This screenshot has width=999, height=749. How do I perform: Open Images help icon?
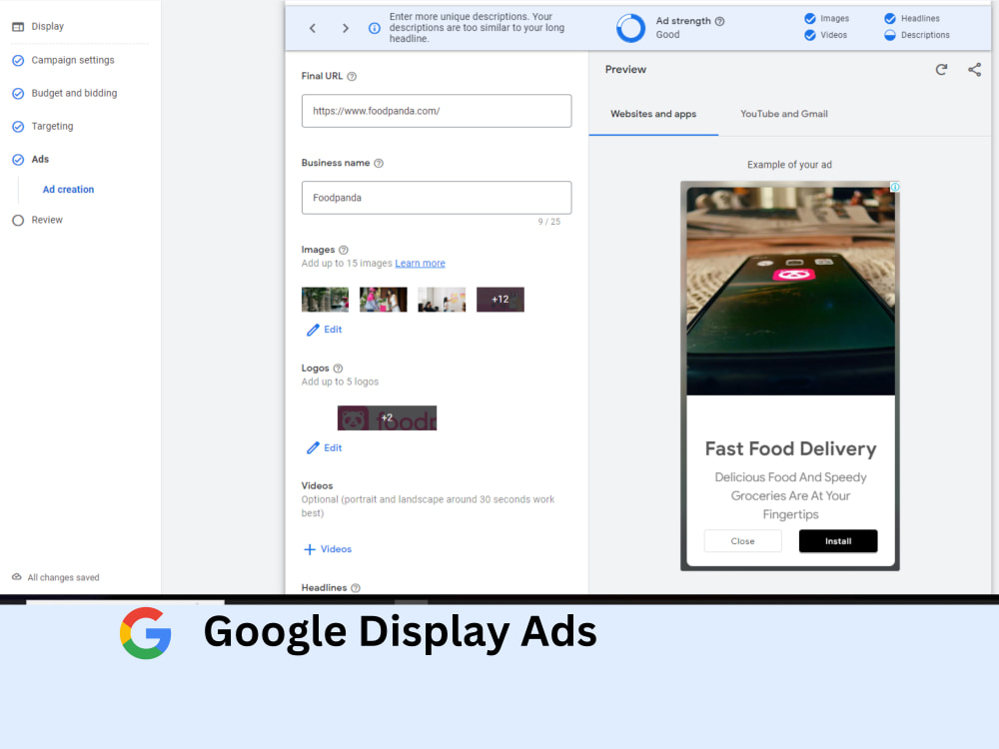pos(344,250)
